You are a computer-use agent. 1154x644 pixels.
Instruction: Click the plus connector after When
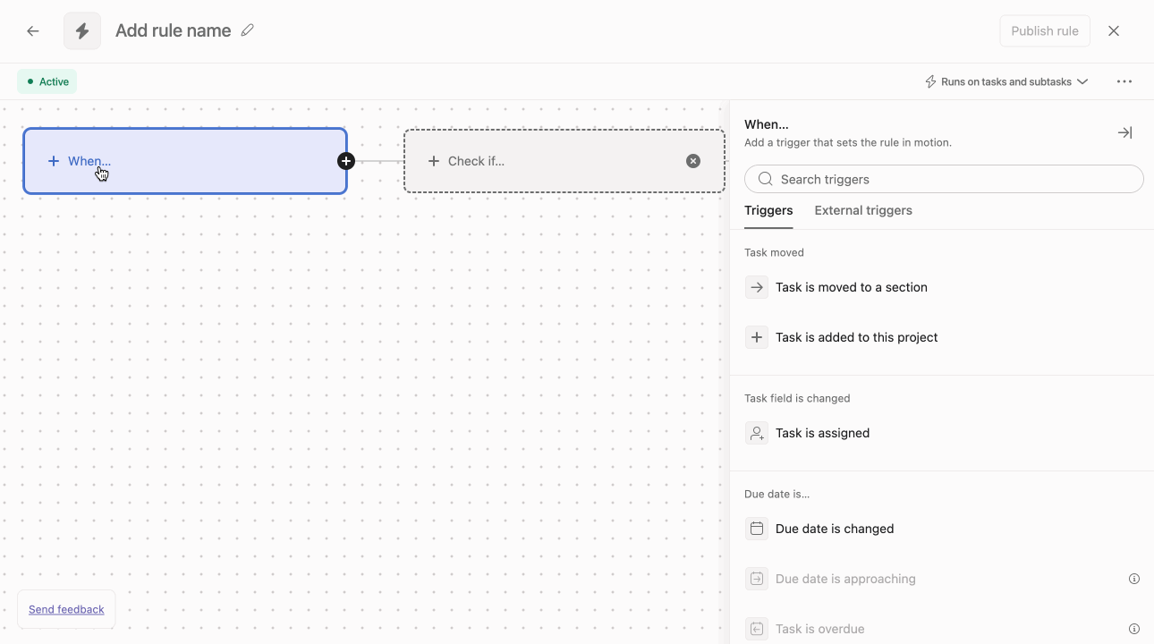point(346,161)
